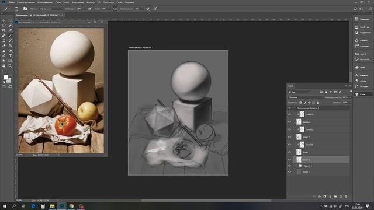Open the flow value dropdown arrow

(x=109, y=9)
